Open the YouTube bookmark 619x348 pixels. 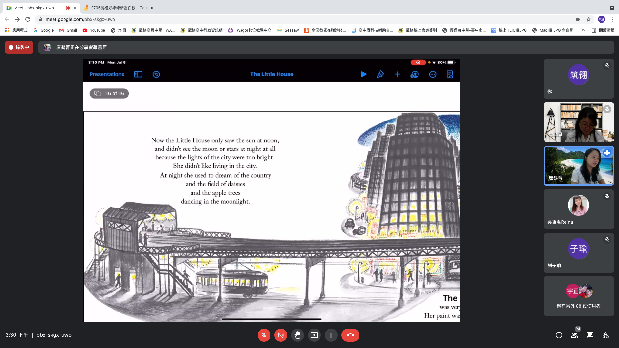pyautogui.click(x=94, y=30)
